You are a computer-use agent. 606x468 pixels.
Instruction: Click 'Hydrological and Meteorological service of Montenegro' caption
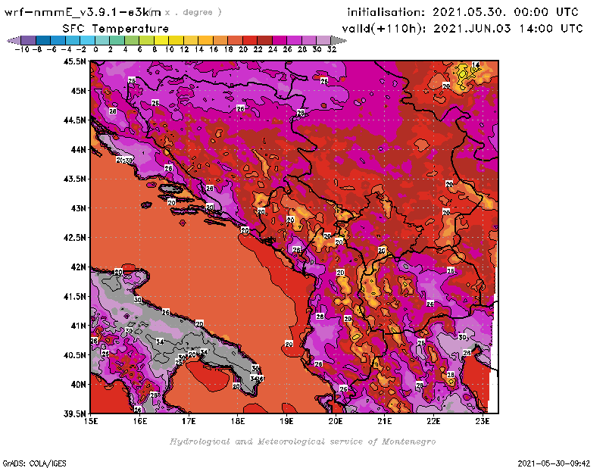pyautogui.click(x=302, y=441)
